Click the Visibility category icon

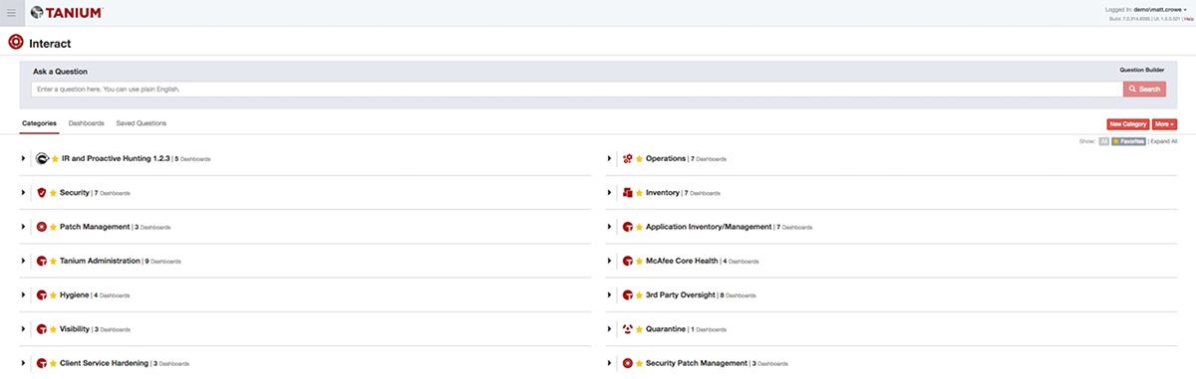[42, 328]
